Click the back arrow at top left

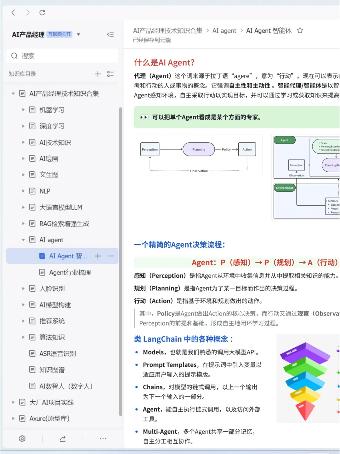click(13, 13)
